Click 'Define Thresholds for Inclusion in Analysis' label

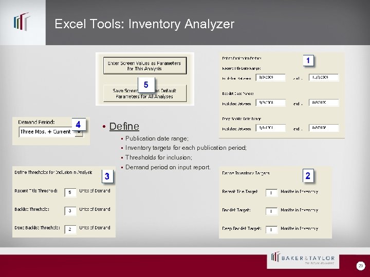(x=53, y=172)
